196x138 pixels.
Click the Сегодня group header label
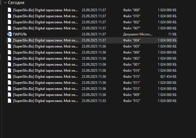coord(16,3)
